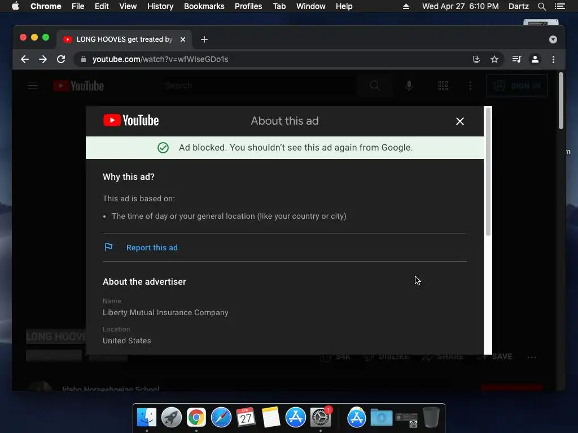Open Notes from the Dock

[271, 418]
